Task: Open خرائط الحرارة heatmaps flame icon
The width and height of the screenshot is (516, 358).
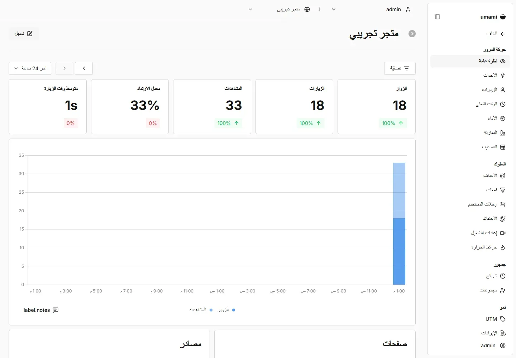Action: pos(503,247)
